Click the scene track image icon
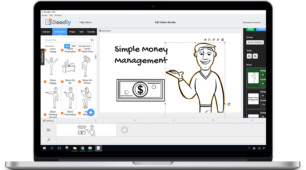The height and width of the screenshot is (170, 306). point(48,130)
